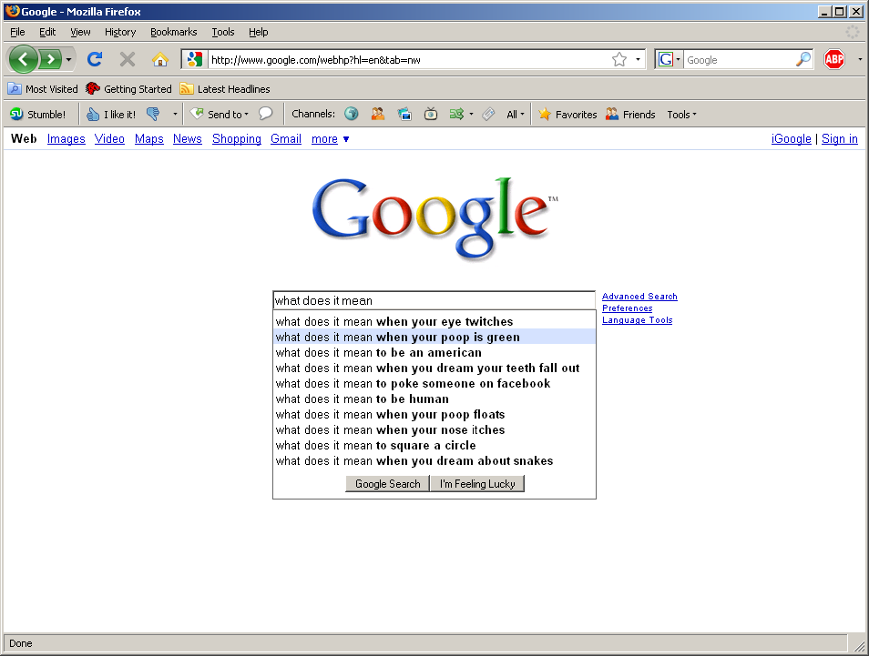Image resolution: width=869 pixels, height=656 pixels.
Task: Click the Google Search button
Action: click(x=387, y=484)
